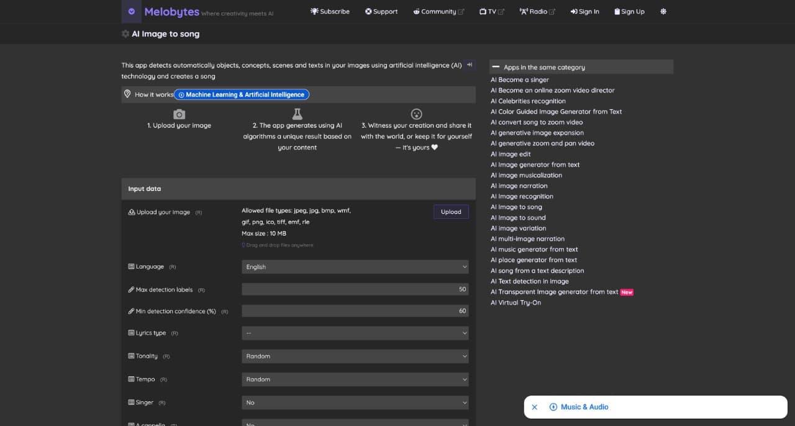Click the Music & Audio link
The height and width of the screenshot is (426, 795).
pos(584,407)
